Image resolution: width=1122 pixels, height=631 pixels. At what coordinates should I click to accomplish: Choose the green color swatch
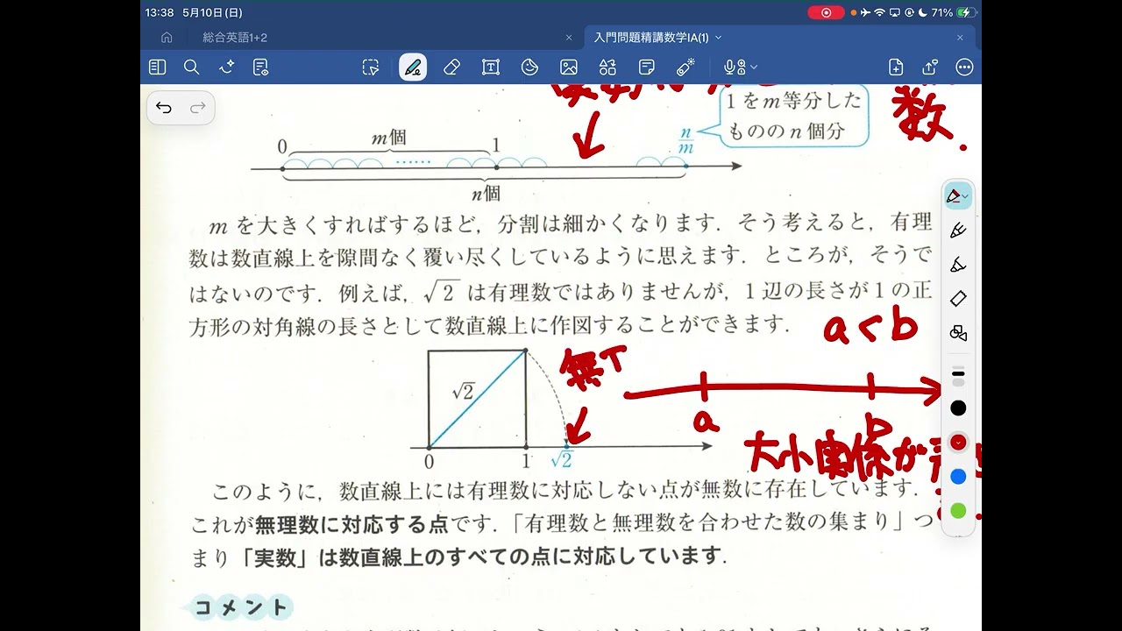[x=958, y=511]
